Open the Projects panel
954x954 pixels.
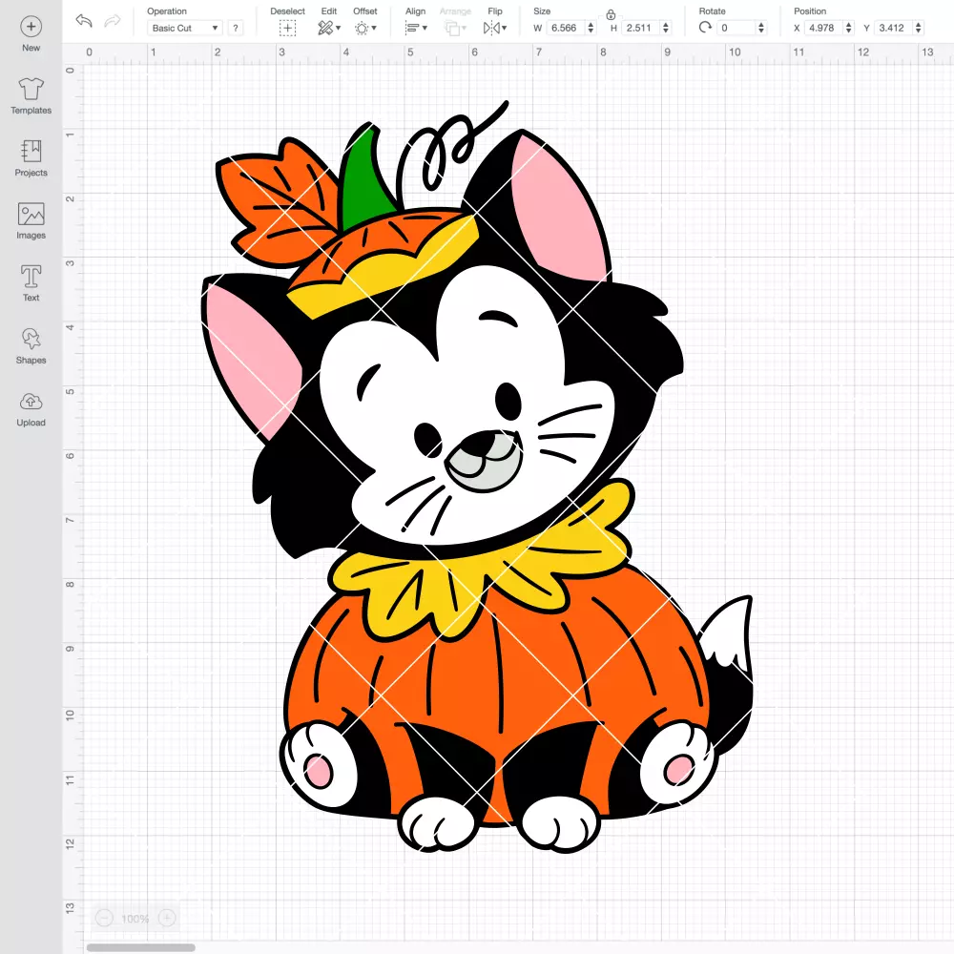(31, 158)
